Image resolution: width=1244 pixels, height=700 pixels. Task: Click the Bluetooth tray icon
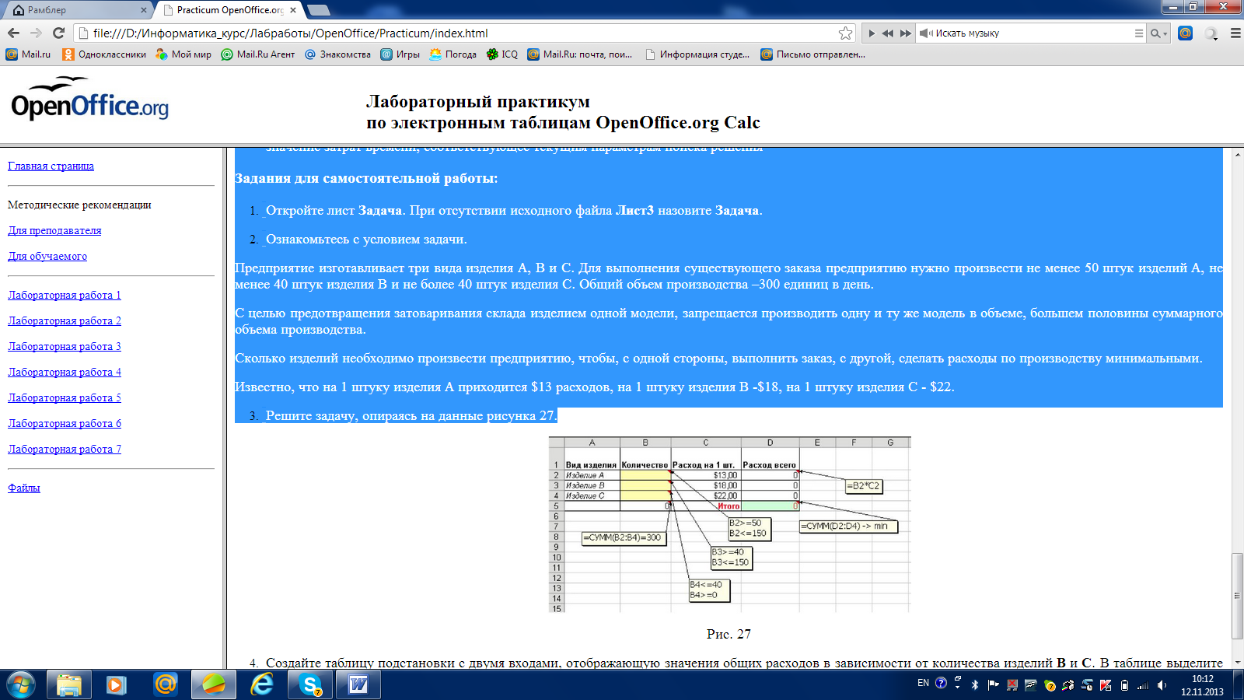[x=975, y=685]
